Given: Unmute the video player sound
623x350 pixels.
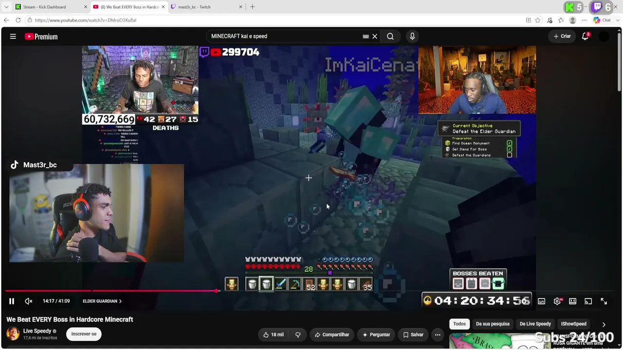Looking at the screenshot, I should click(x=29, y=301).
